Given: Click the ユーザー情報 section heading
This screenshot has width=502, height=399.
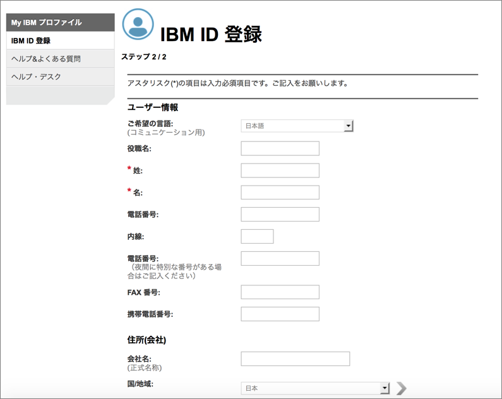Looking at the screenshot, I should [153, 107].
